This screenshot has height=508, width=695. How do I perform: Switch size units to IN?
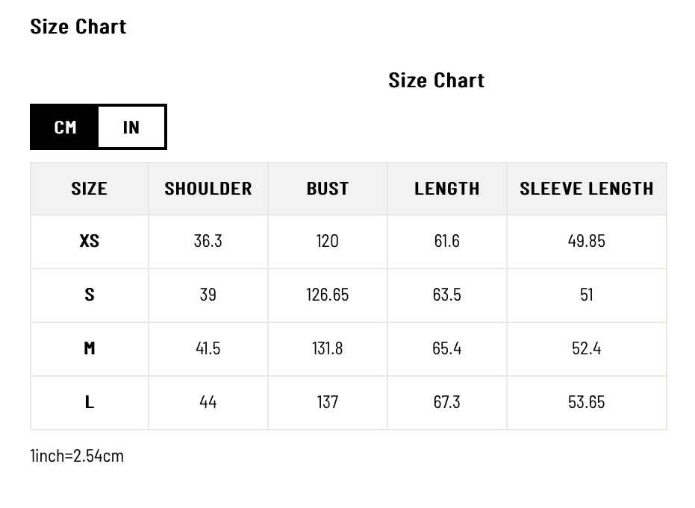tap(131, 128)
